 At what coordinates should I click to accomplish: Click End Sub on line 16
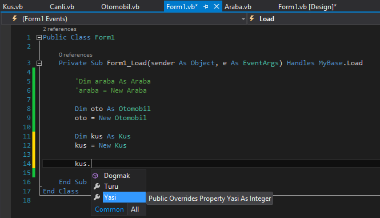tap(73, 182)
